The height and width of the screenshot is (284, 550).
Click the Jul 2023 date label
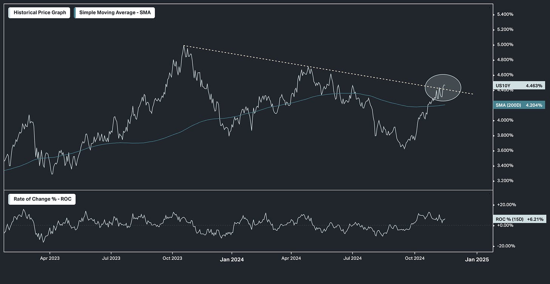111,259
